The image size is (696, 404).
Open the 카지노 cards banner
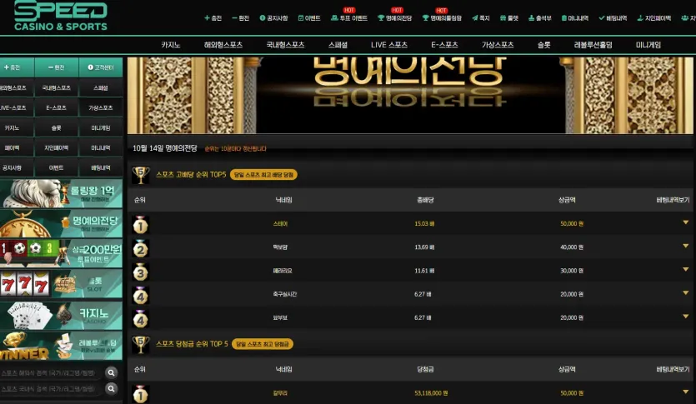pos(61,316)
